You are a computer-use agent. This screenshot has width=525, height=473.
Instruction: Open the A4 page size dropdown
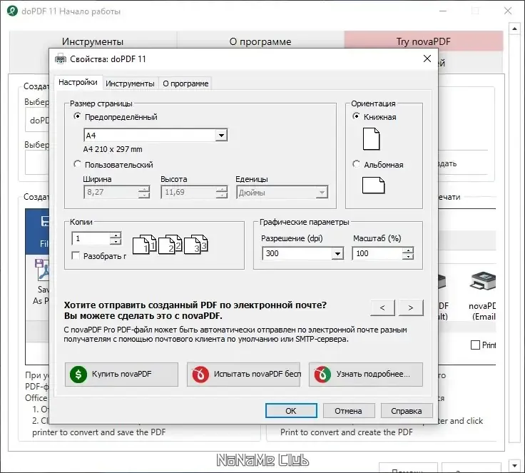click(x=221, y=136)
